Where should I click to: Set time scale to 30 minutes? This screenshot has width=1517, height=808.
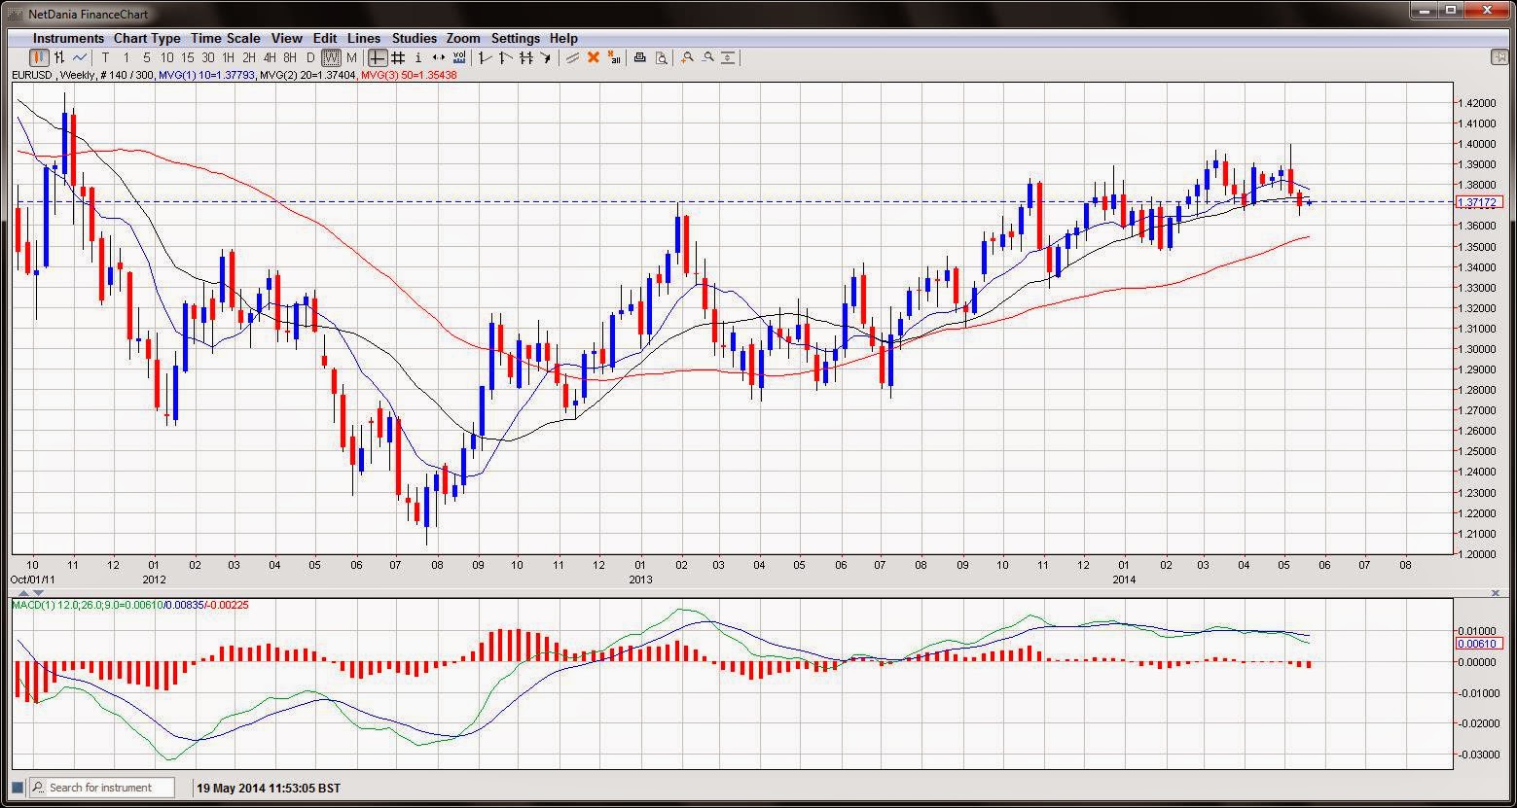207,57
